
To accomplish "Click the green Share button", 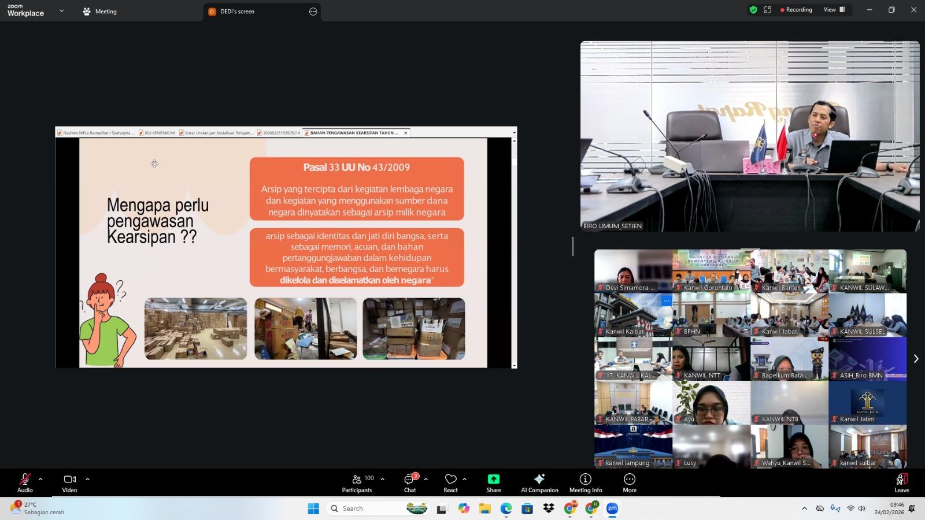I will point(493,483).
